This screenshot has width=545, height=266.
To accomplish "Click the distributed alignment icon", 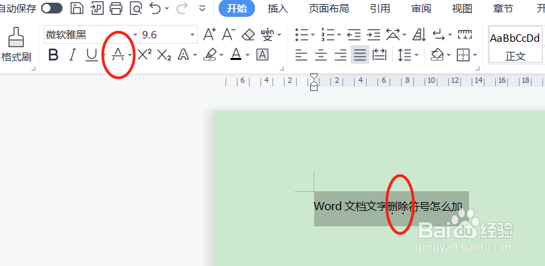I will coord(379,55).
